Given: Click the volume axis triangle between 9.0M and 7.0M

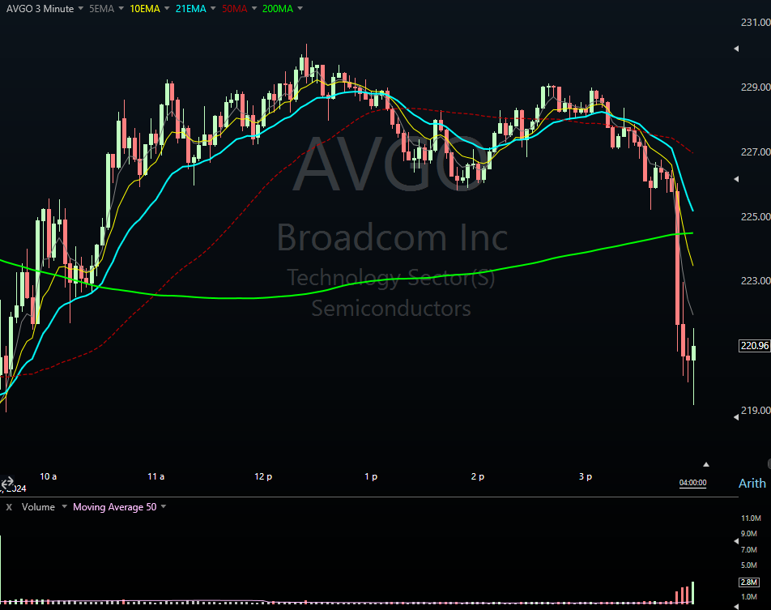Looking at the screenshot, I should pyautogui.click(x=736, y=541).
